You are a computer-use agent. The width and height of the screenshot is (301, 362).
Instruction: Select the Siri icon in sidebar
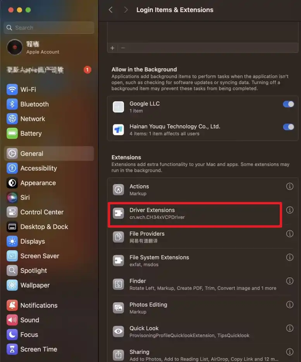click(x=12, y=198)
